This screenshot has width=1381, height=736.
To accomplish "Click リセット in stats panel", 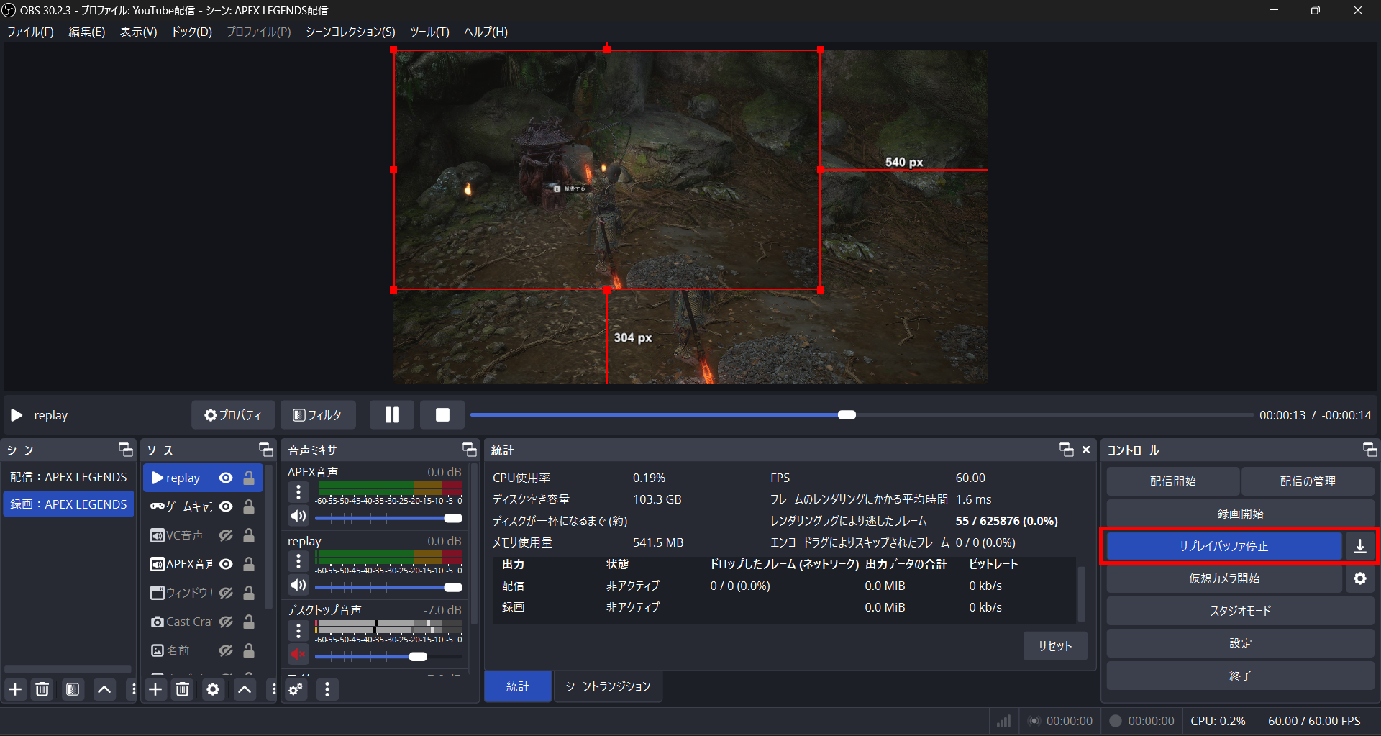I will point(1055,646).
